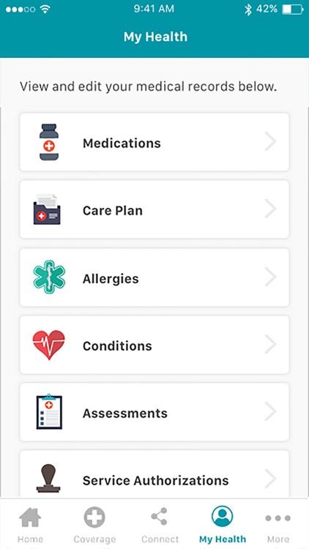309x549 pixels.
Task: Tap the Medications pill bottle icon
Action: coord(49,142)
